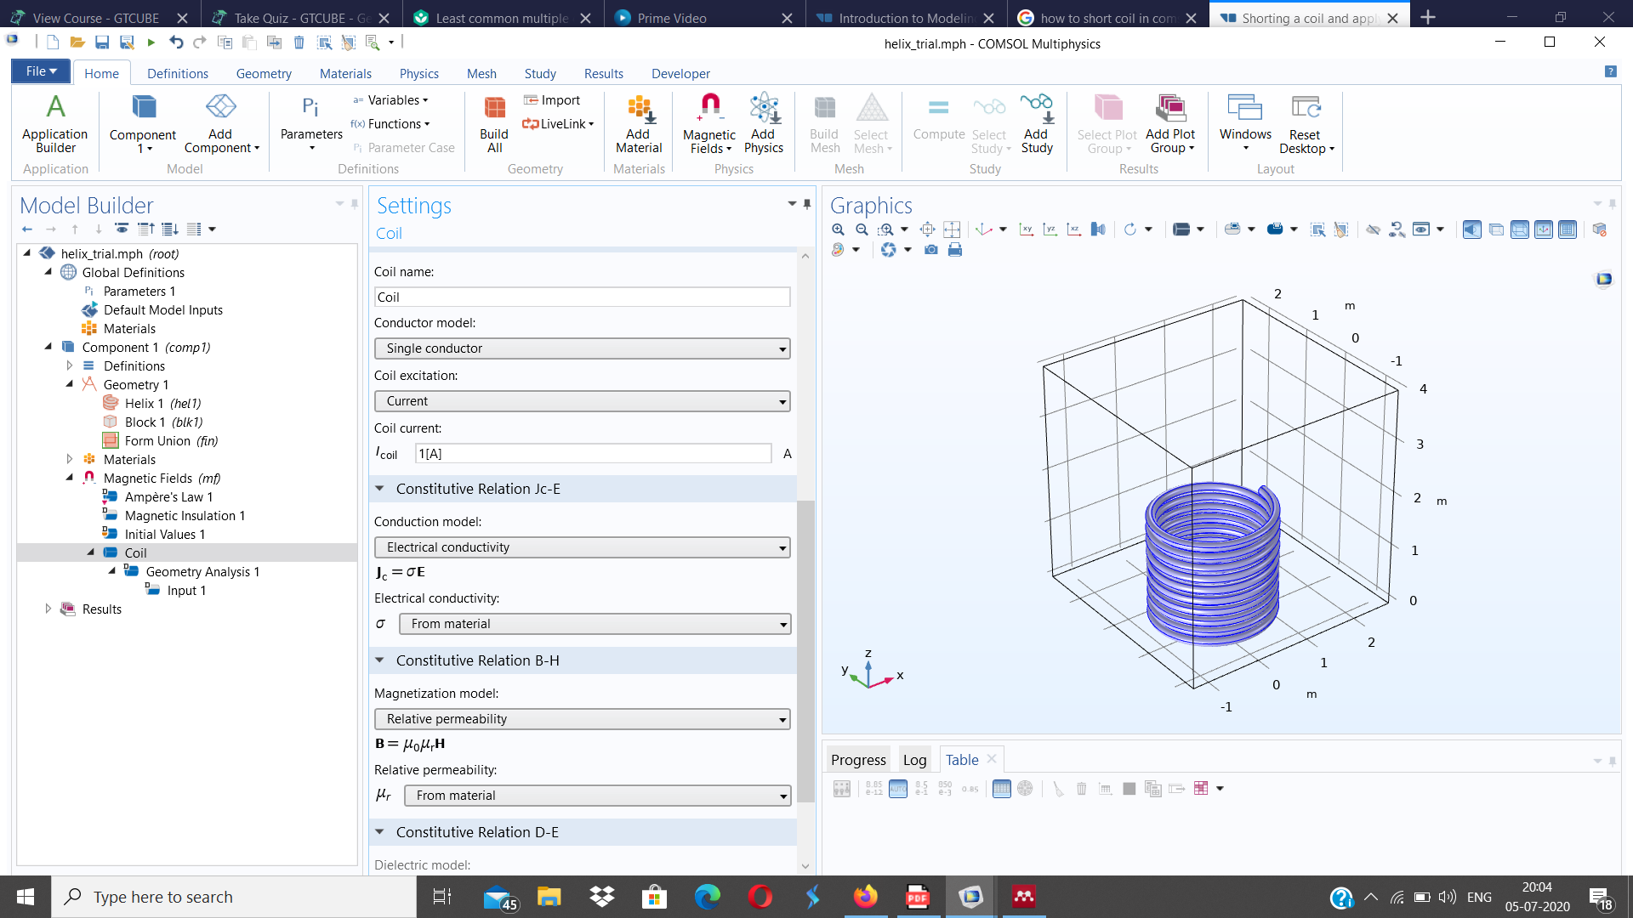Click the Build All geometry icon
1633x918 pixels.
[493, 123]
